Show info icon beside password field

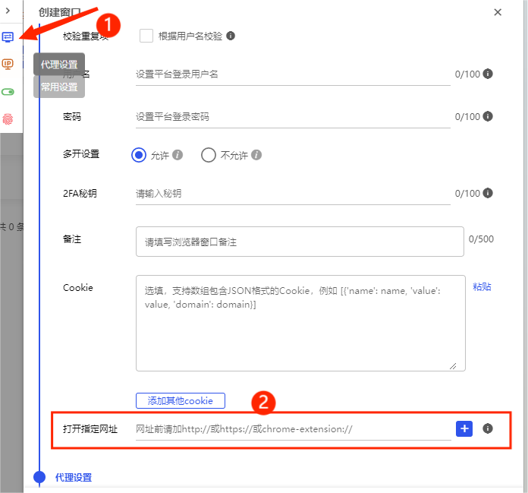[488, 116]
